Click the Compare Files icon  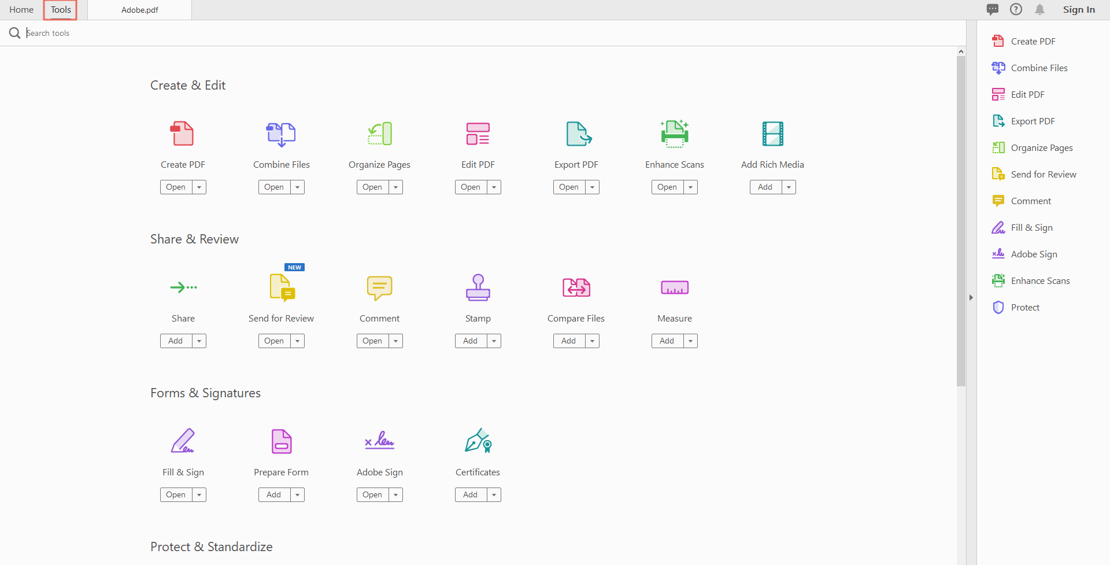[576, 287]
